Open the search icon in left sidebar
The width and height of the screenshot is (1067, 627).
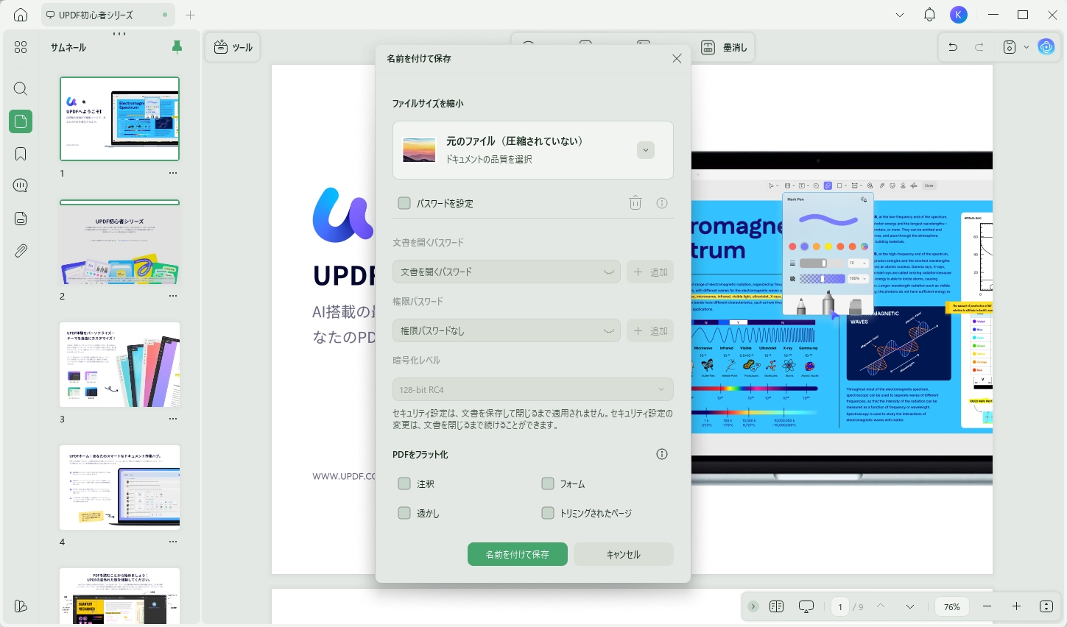click(21, 89)
